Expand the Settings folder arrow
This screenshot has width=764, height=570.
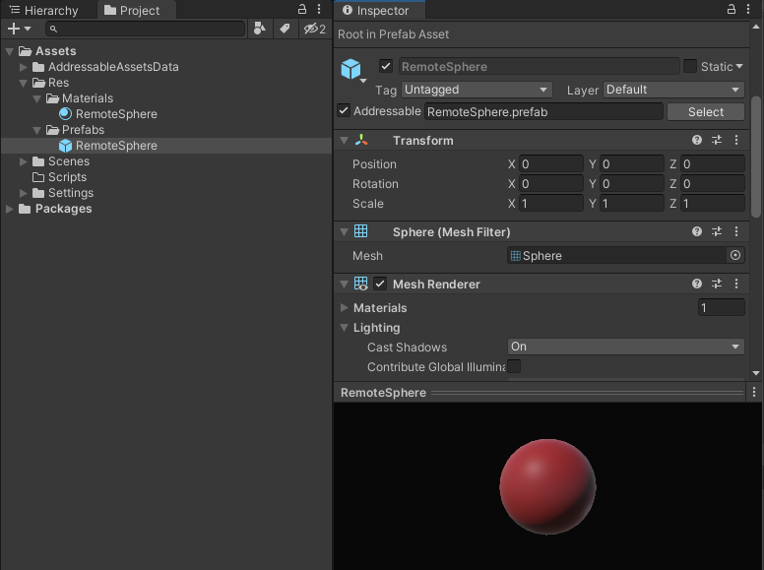(23, 193)
